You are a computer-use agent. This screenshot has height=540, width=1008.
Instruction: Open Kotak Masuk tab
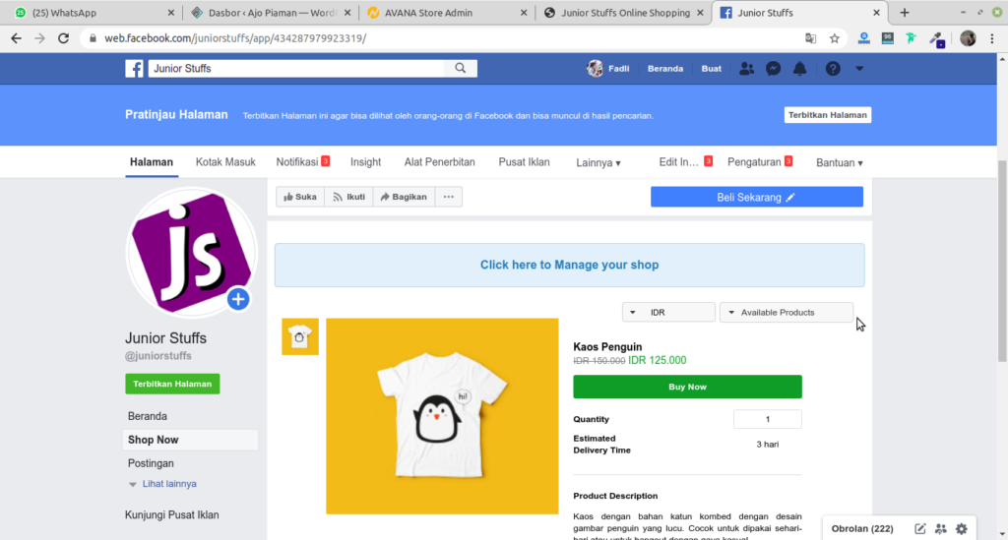point(225,162)
